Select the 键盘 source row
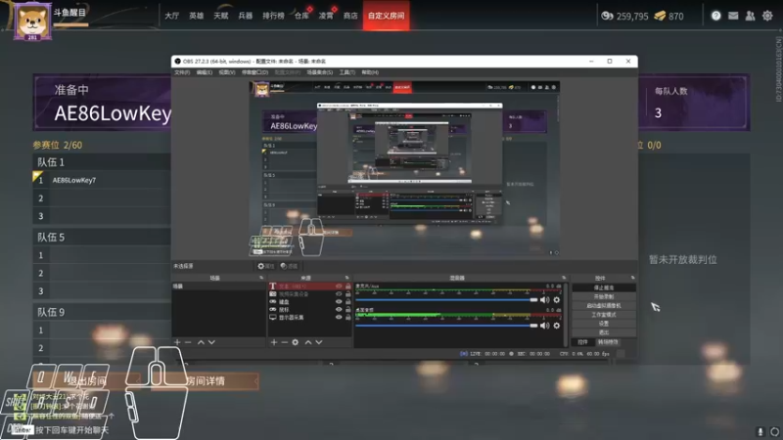 pyautogui.click(x=309, y=302)
